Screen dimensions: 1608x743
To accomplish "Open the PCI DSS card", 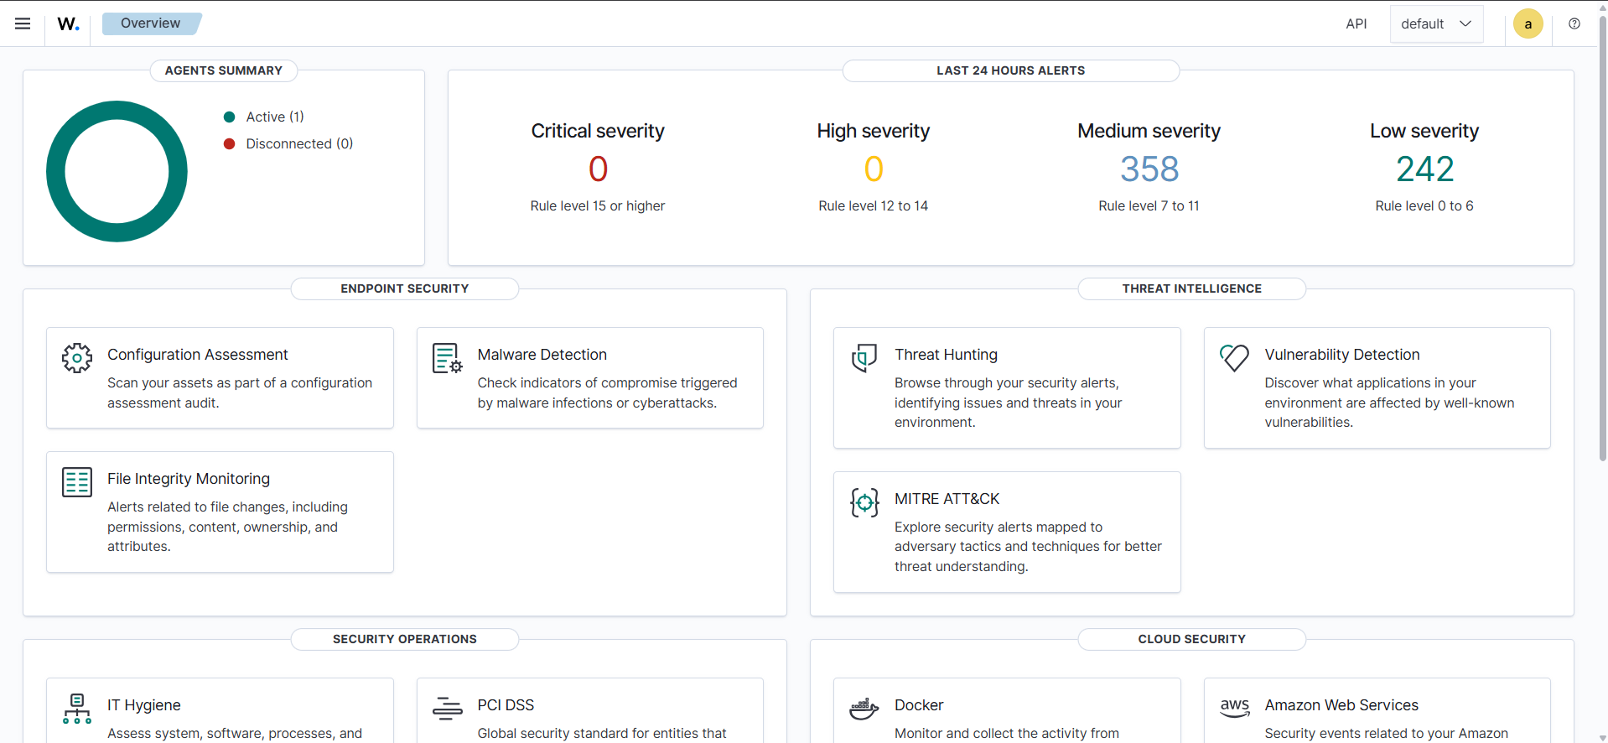I will coord(590,709).
